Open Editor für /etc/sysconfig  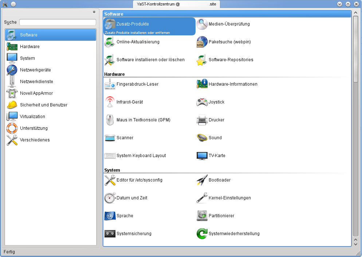pyautogui.click(x=133, y=180)
